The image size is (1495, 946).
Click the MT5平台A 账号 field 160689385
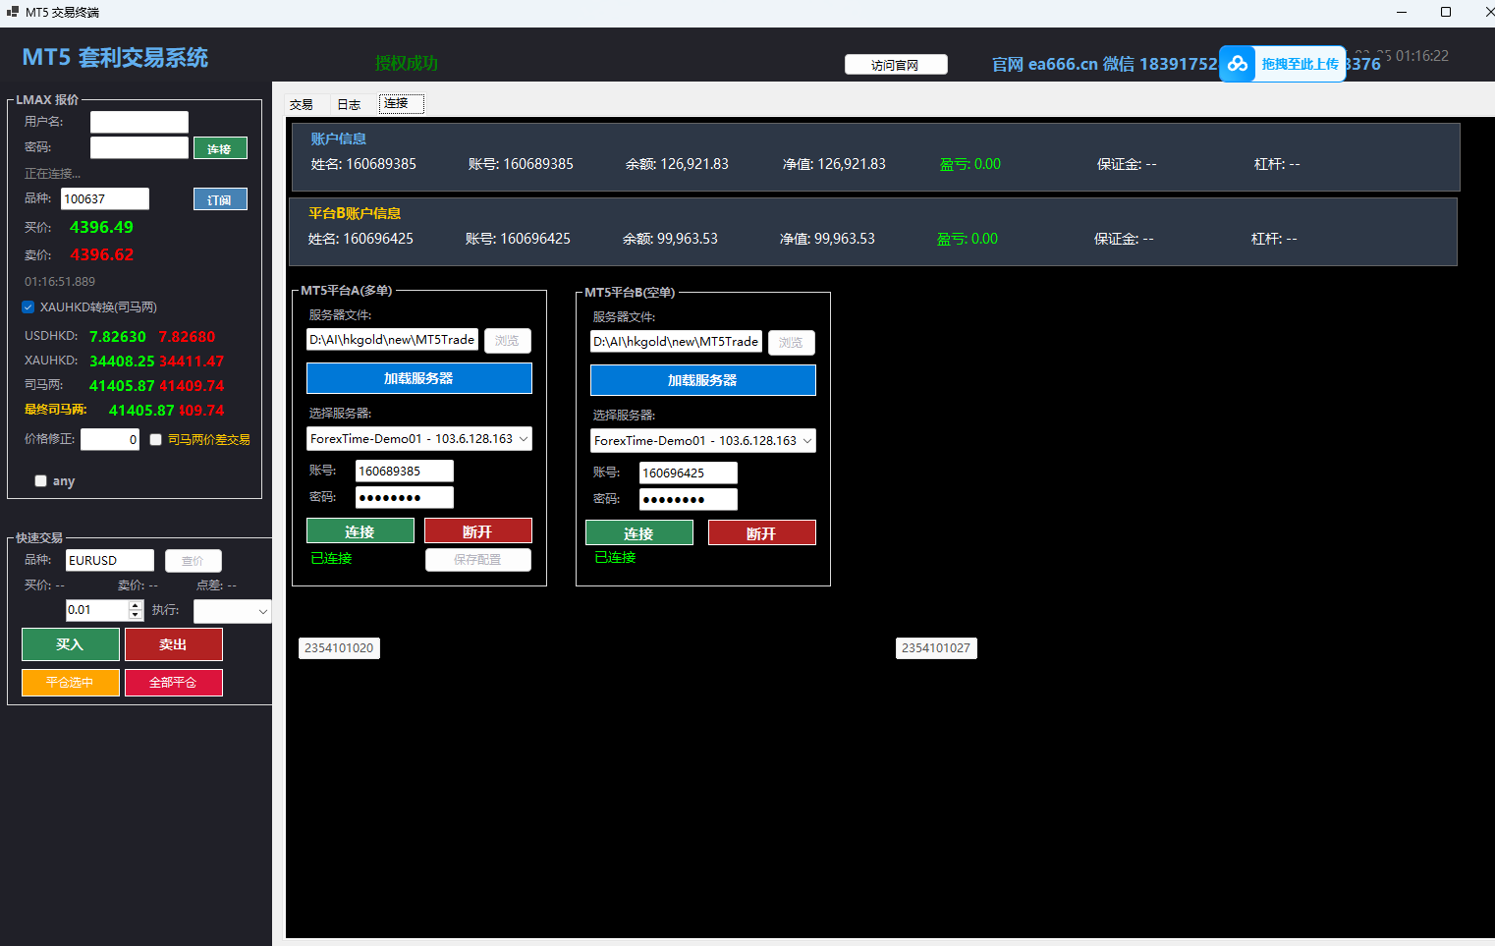[x=405, y=472]
